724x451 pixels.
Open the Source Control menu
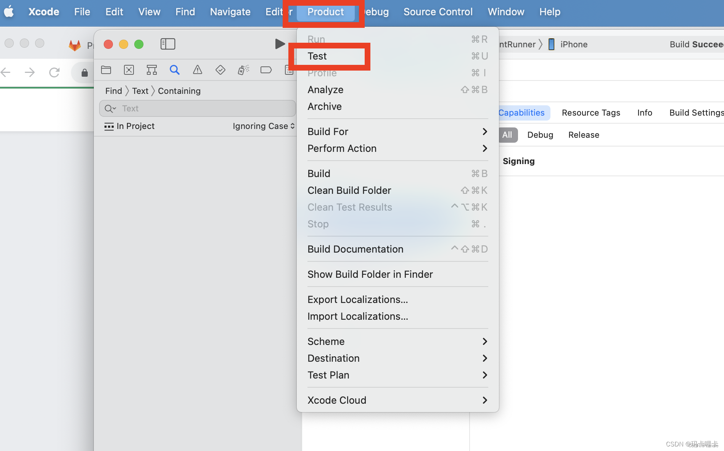(x=438, y=12)
